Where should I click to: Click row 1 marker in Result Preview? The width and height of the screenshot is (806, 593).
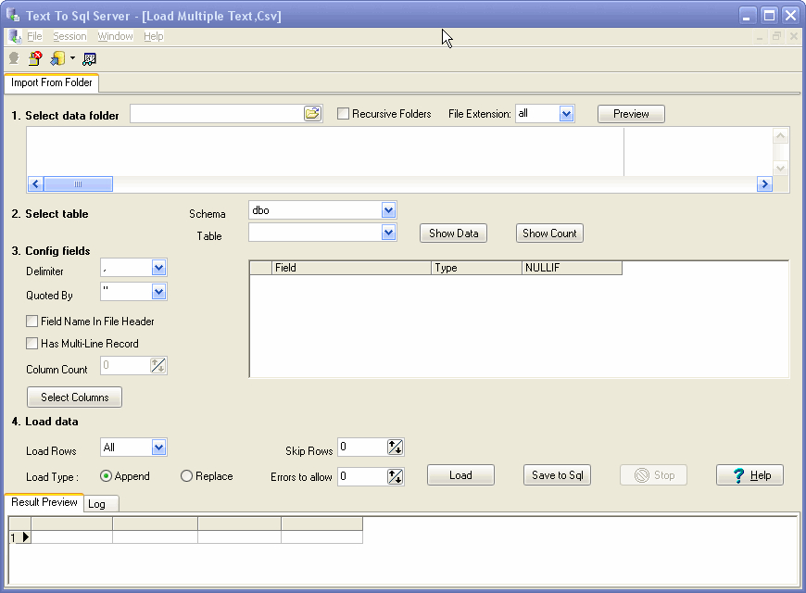click(20, 537)
